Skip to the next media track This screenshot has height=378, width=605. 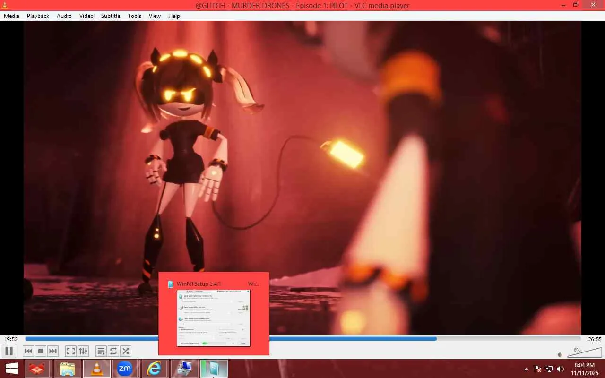click(x=53, y=351)
